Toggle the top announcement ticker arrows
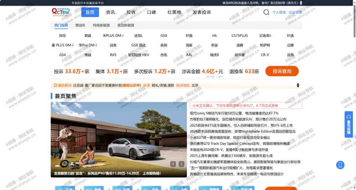The image size is (356, 190). pyautogui.click(x=301, y=3)
